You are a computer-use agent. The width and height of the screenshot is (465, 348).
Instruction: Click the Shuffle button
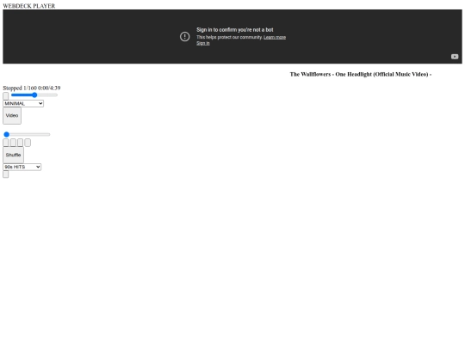13,155
